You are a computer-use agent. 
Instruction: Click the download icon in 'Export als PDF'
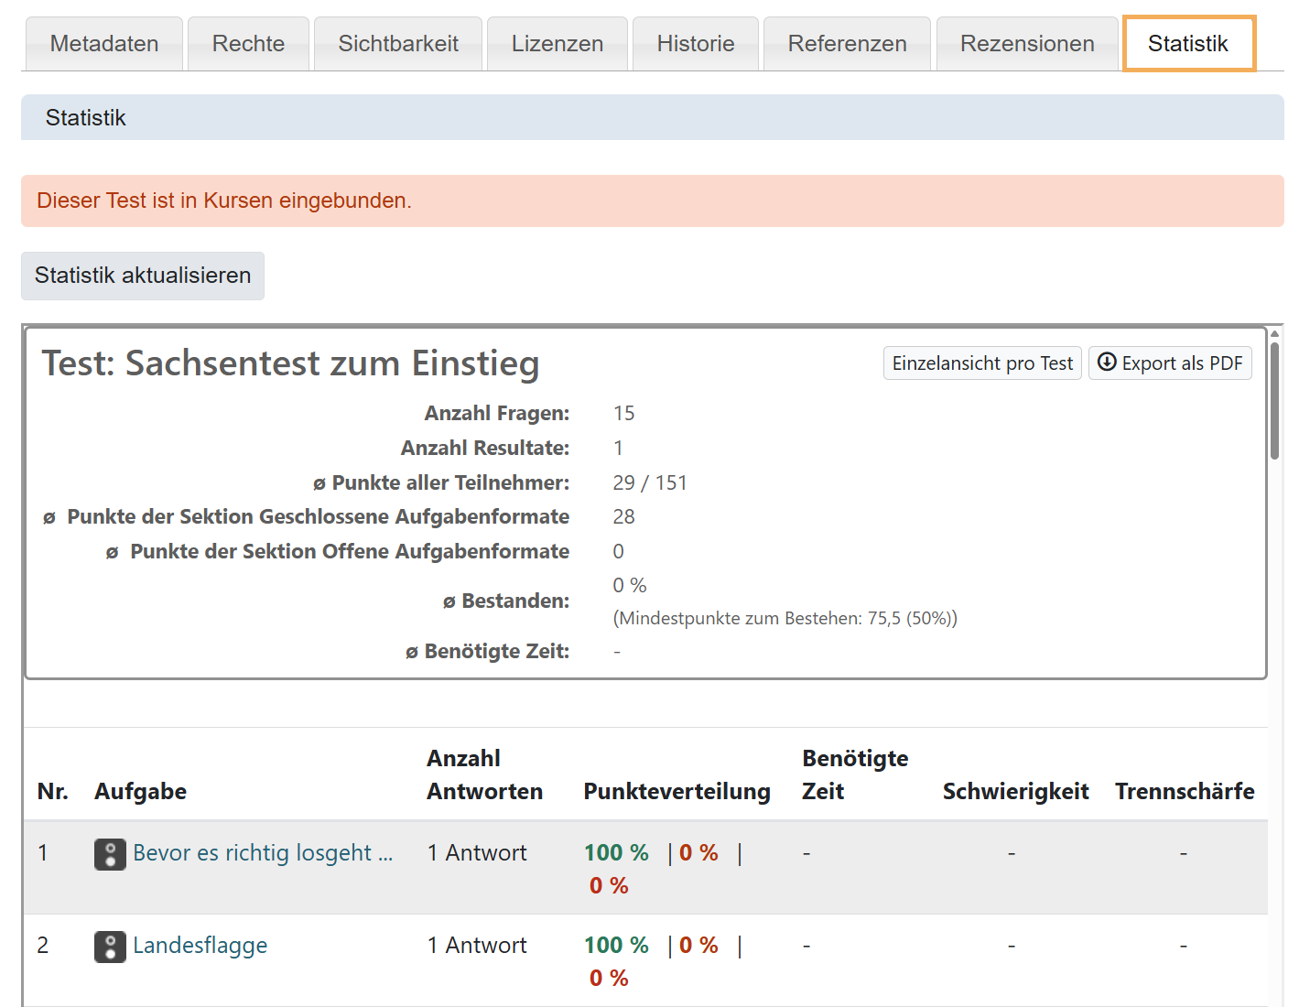click(x=1108, y=363)
